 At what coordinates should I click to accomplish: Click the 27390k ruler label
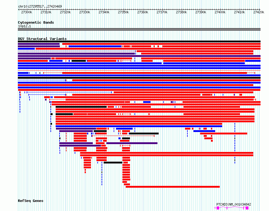point(201,12)
